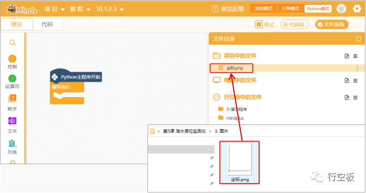Open the settings gear icon
This screenshot has height=193, width=366.
[357, 9]
